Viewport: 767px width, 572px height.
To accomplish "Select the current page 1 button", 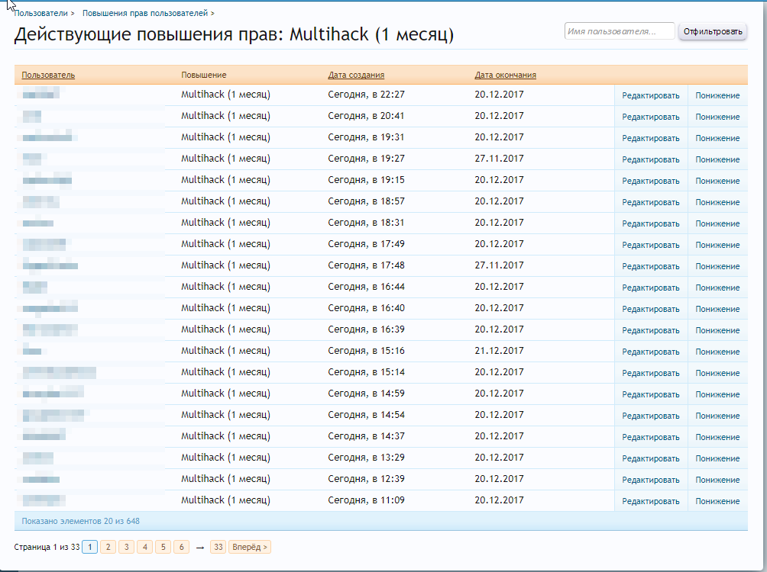I will click(90, 547).
